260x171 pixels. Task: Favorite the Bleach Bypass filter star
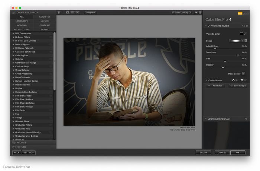point(13,44)
